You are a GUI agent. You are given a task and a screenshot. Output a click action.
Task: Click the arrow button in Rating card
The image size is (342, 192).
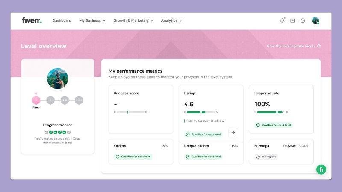click(x=233, y=133)
